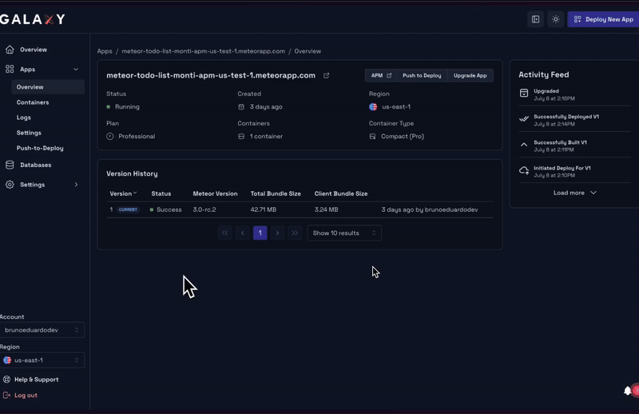Image resolution: width=639 pixels, height=414 pixels.
Task: Go to previous page arrow
Action: 243,233
